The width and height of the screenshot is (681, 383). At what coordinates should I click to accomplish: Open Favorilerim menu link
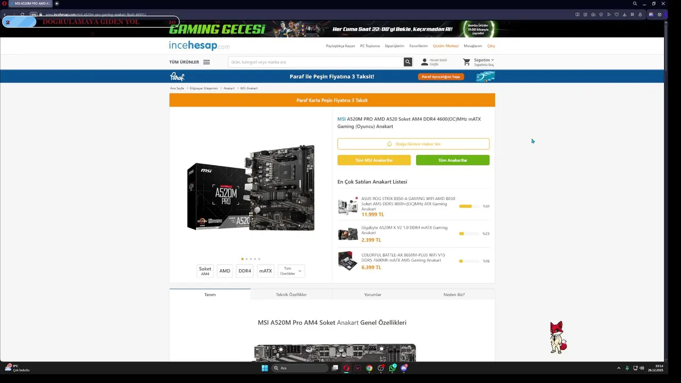[419, 46]
